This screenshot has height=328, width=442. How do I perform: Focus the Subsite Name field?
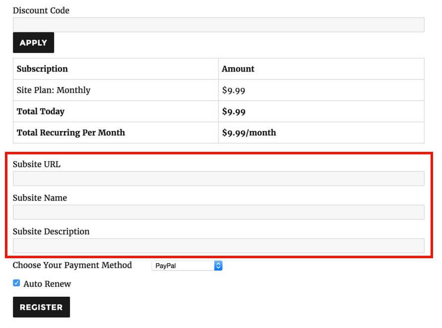coord(218,212)
